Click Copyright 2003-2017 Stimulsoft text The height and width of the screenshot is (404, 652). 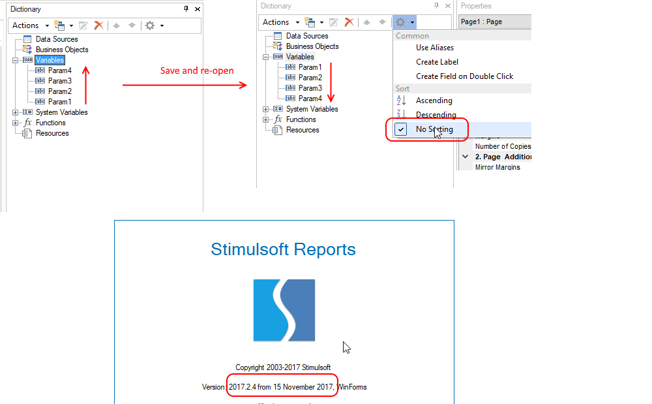[283, 367]
